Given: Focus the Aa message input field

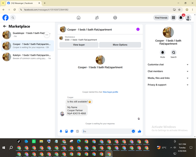Looking at the screenshot, I should point(107,131).
